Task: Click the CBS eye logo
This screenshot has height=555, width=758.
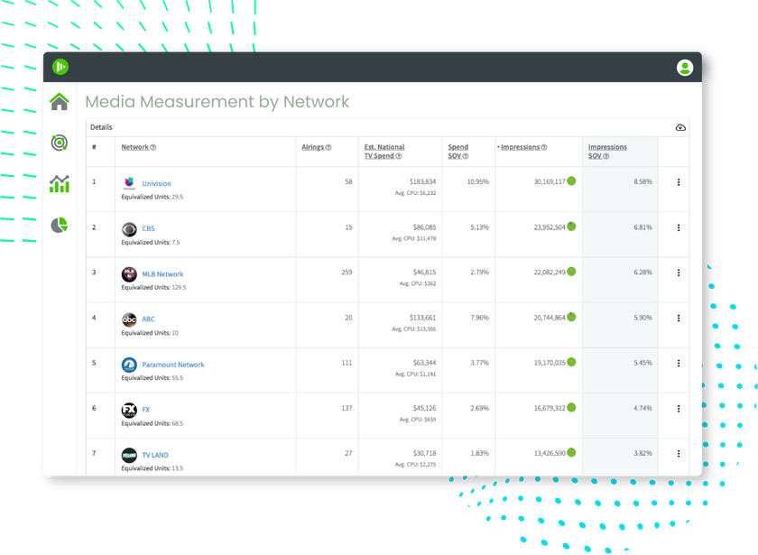Action: pyautogui.click(x=129, y=228)
